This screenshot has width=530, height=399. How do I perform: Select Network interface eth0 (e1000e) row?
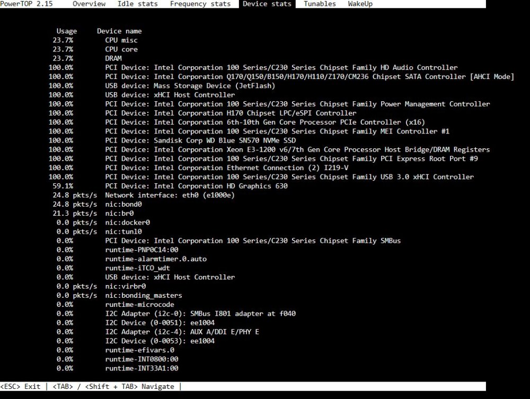144,196
